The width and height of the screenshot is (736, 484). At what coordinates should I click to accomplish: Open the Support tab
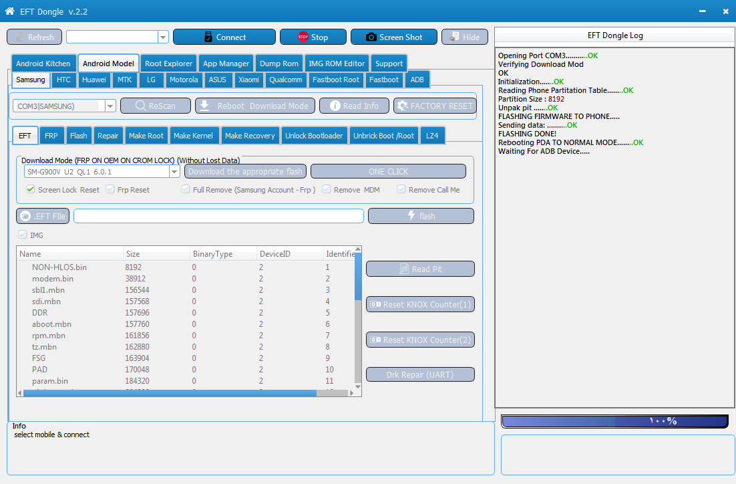[389, 64]
